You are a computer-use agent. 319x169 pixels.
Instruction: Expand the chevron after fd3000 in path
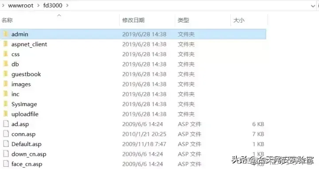tap(67, 5)
